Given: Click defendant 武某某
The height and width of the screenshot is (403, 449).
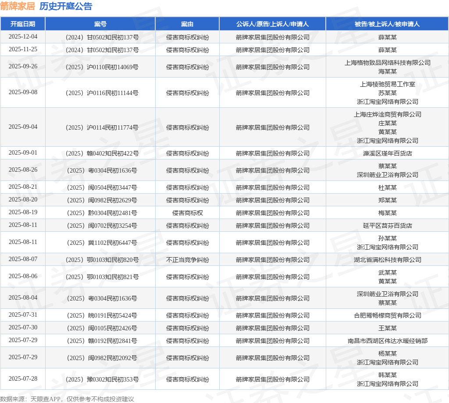Looking at the screenshot, I should click(388, 272).
